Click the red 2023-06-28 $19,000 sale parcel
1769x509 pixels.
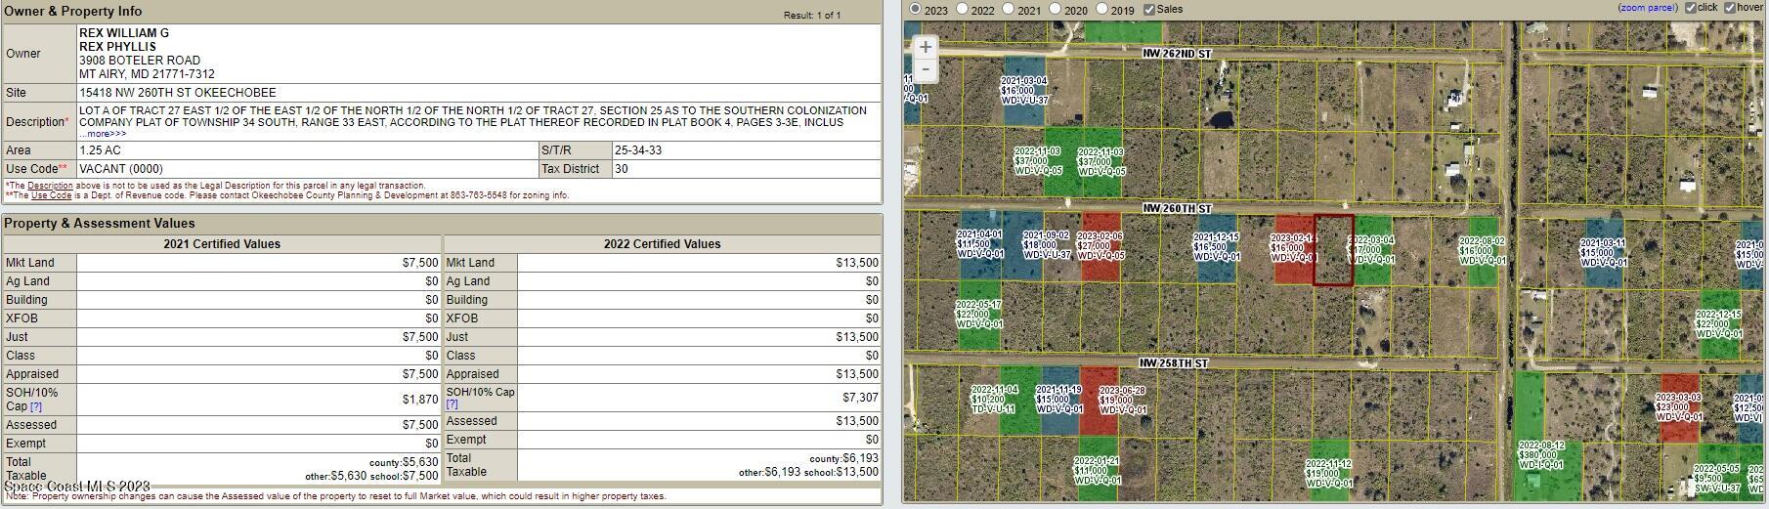1100,401
